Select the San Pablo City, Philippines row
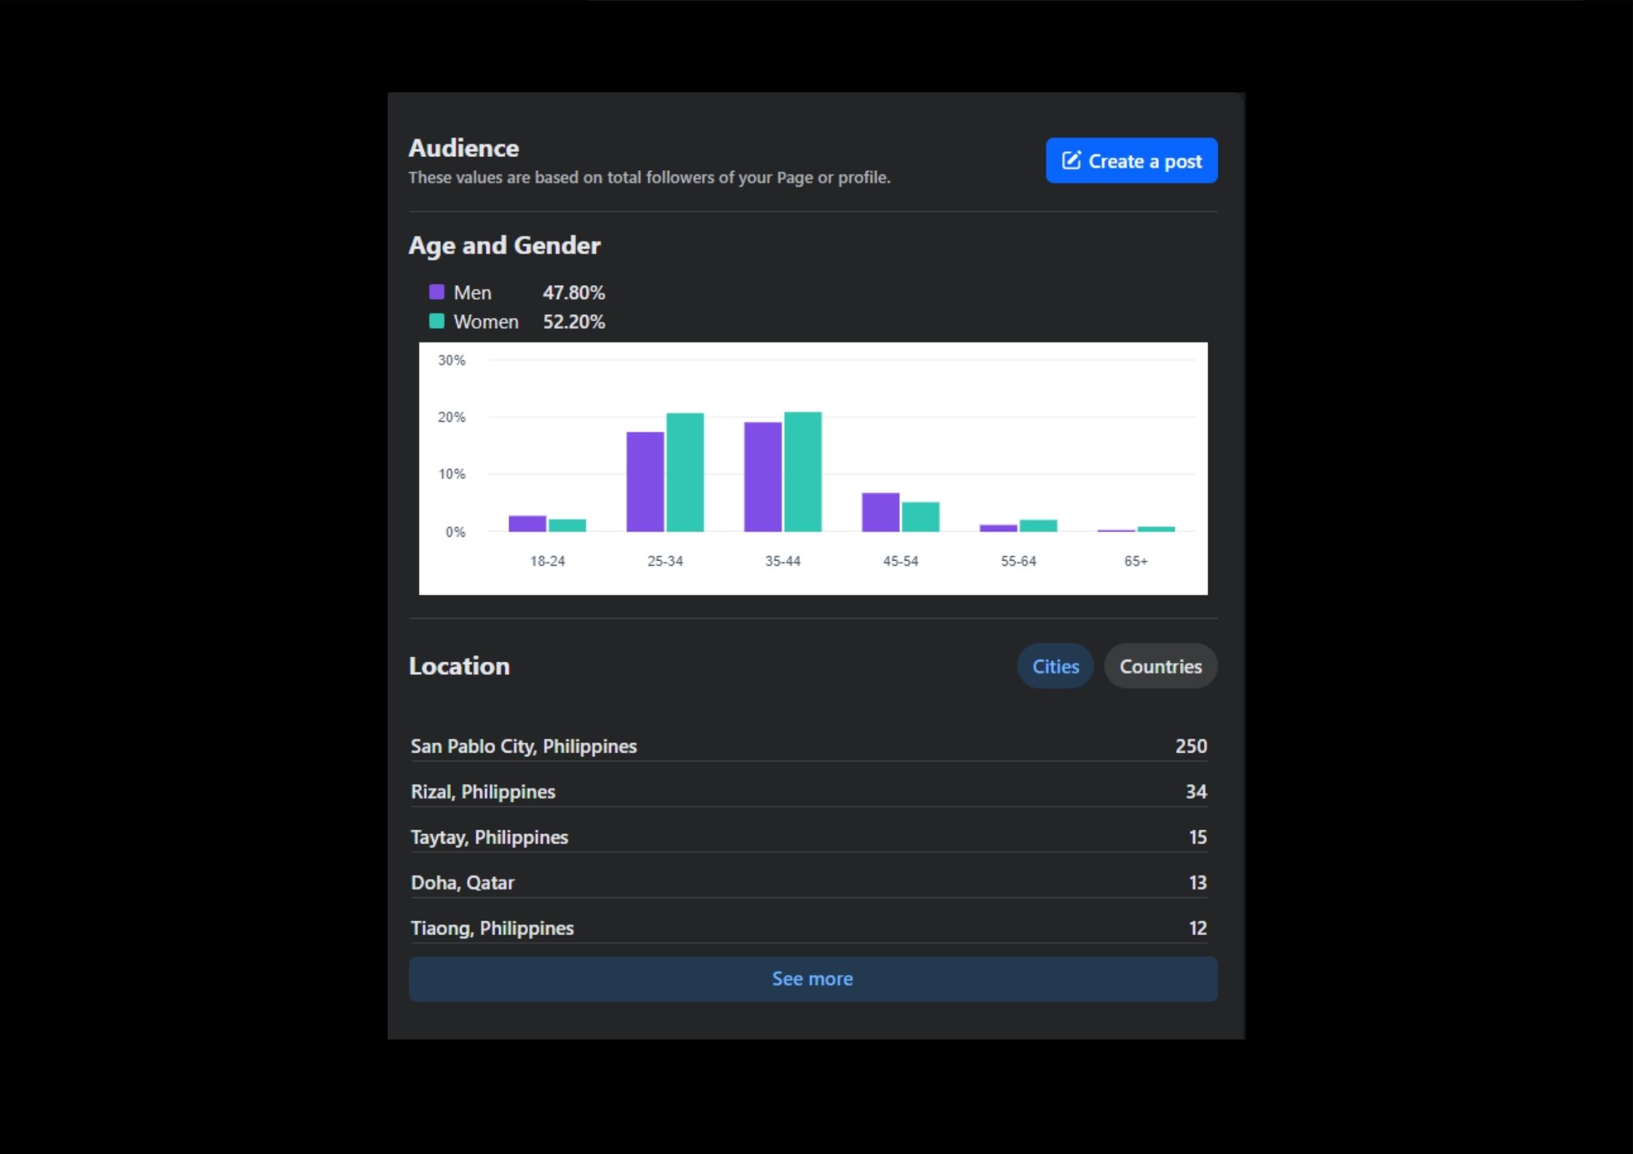Screen dimensions: 1633x1154 click(523, 746)
